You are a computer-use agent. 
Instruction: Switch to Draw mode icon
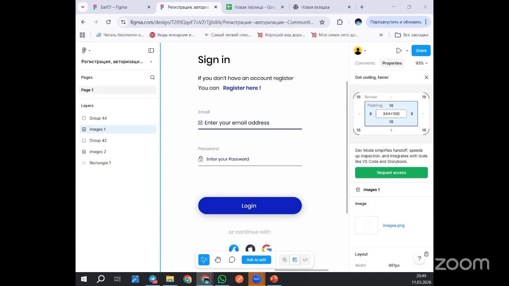[x=284, y=260]
